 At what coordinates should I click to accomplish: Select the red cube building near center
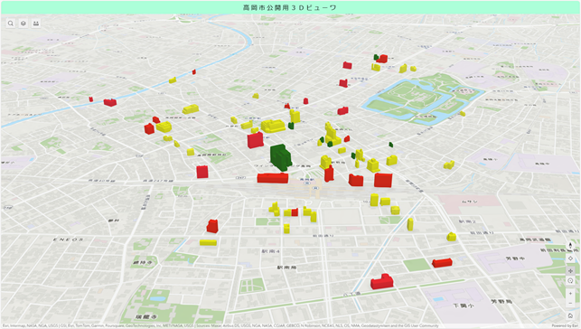(x=256, y=140)
